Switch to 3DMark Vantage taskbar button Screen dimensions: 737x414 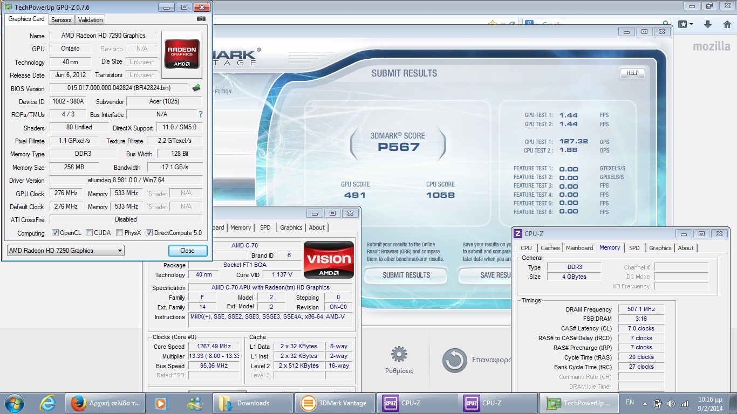[335, 403]
